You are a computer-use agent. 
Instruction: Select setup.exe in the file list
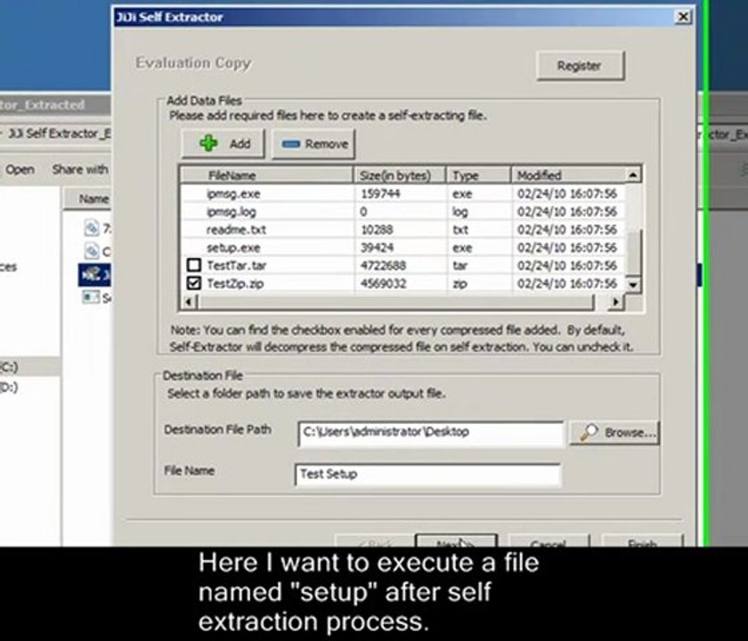point(233,248)
